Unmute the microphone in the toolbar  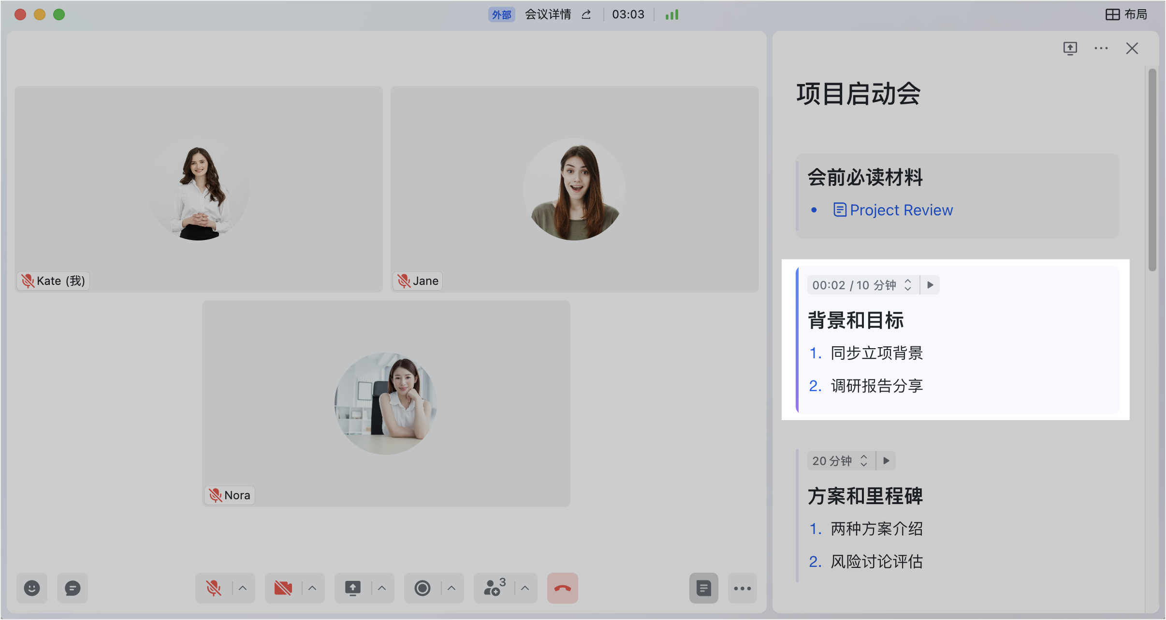tap(214, 588)
